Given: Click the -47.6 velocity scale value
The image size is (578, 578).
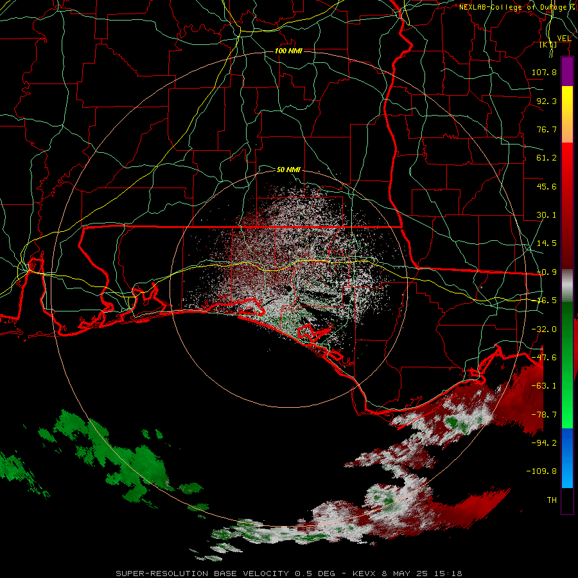Looking at the screenshot, I should tap(544, 358).
